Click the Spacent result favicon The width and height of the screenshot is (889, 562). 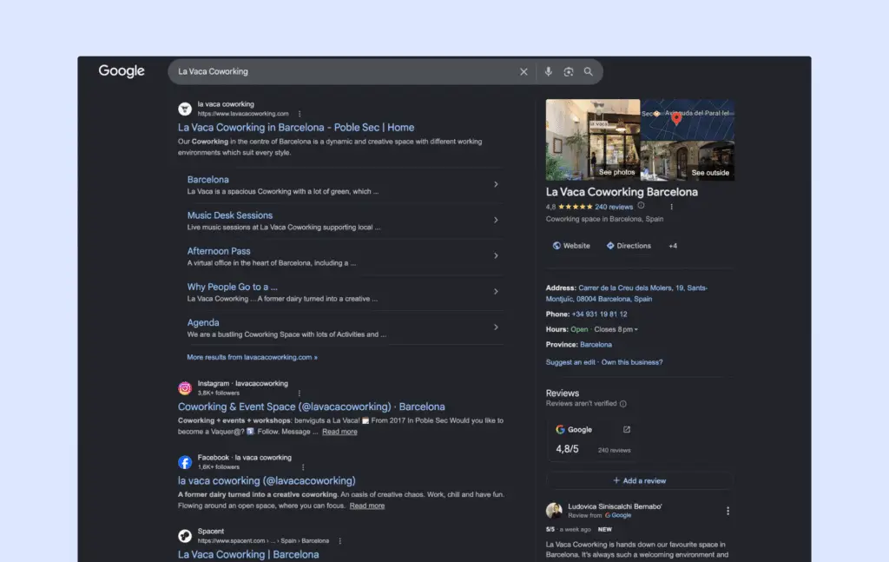coord(185,536)
